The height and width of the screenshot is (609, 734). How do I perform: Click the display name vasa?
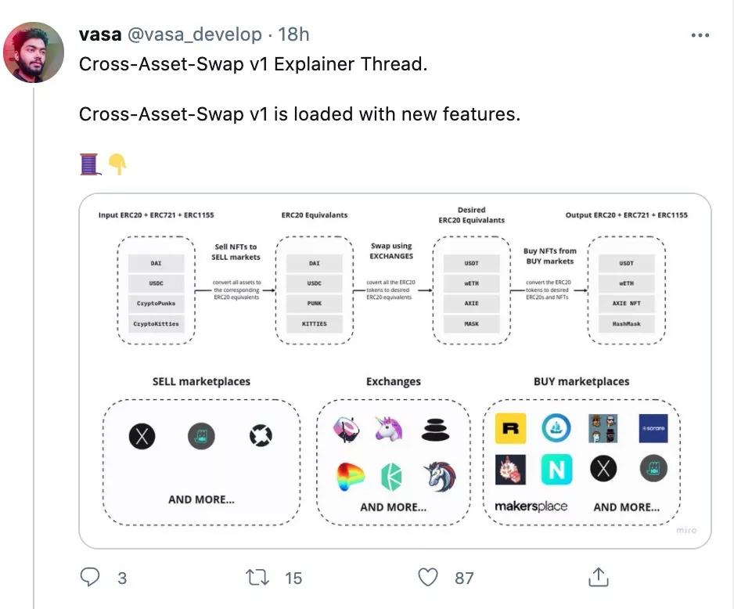point(100,34)
